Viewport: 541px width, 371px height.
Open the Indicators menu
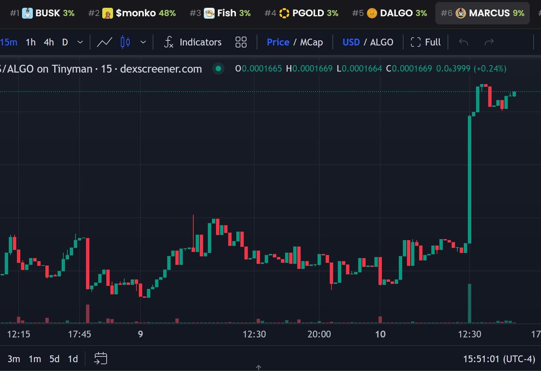[193, 42]
